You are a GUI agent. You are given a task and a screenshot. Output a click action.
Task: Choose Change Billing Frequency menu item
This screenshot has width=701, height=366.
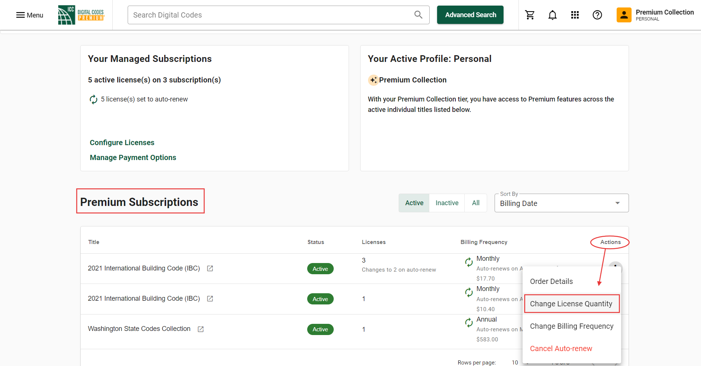[572, 326]
